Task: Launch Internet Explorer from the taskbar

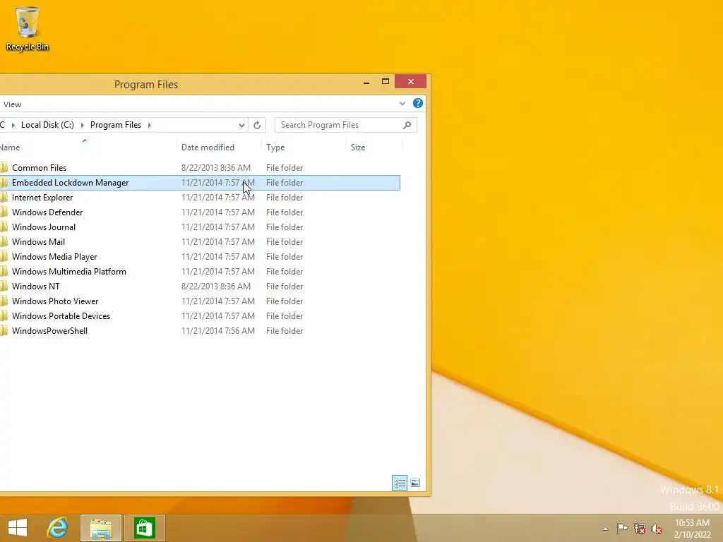Action: [x=58, y=528]
